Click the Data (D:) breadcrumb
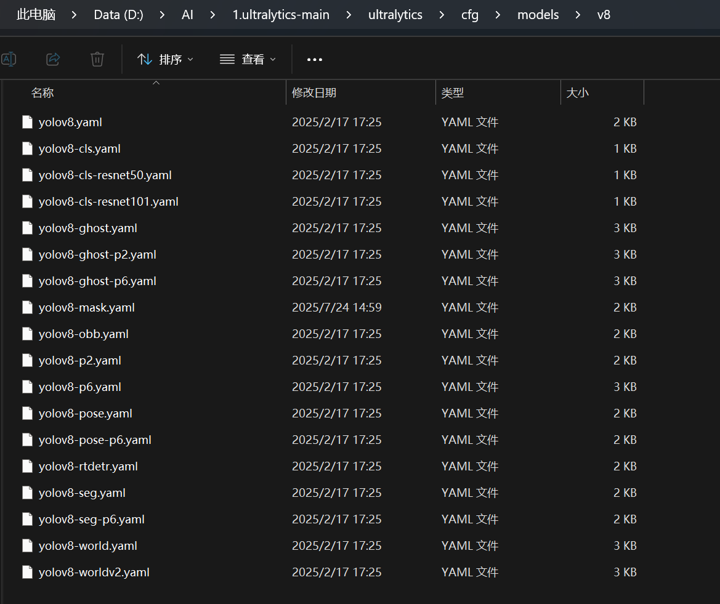Image resolution: width=720 pixels, height=604 pixels. 118,15
